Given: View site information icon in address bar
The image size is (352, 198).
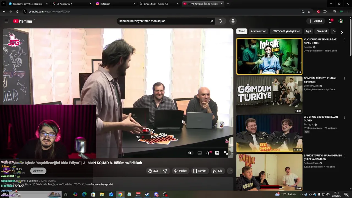Looking at the screenshot, I should tap(25, 12).
